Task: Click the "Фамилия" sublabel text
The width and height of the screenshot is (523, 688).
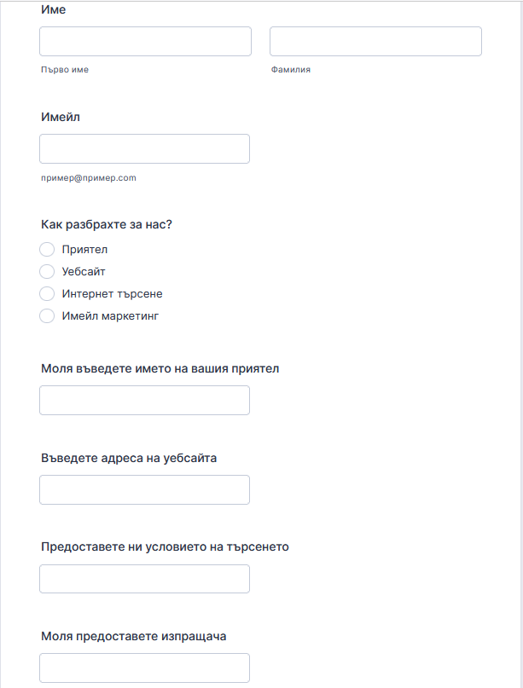Action: 290,70
